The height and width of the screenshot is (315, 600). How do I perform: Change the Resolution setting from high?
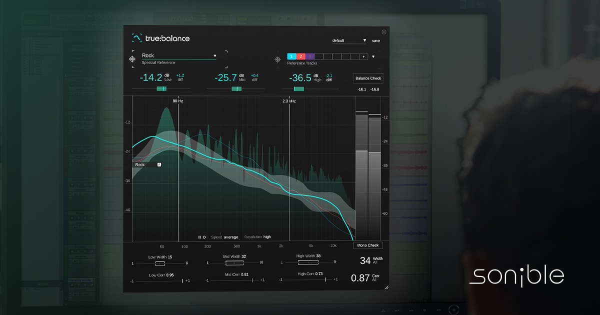coord(266,237)
